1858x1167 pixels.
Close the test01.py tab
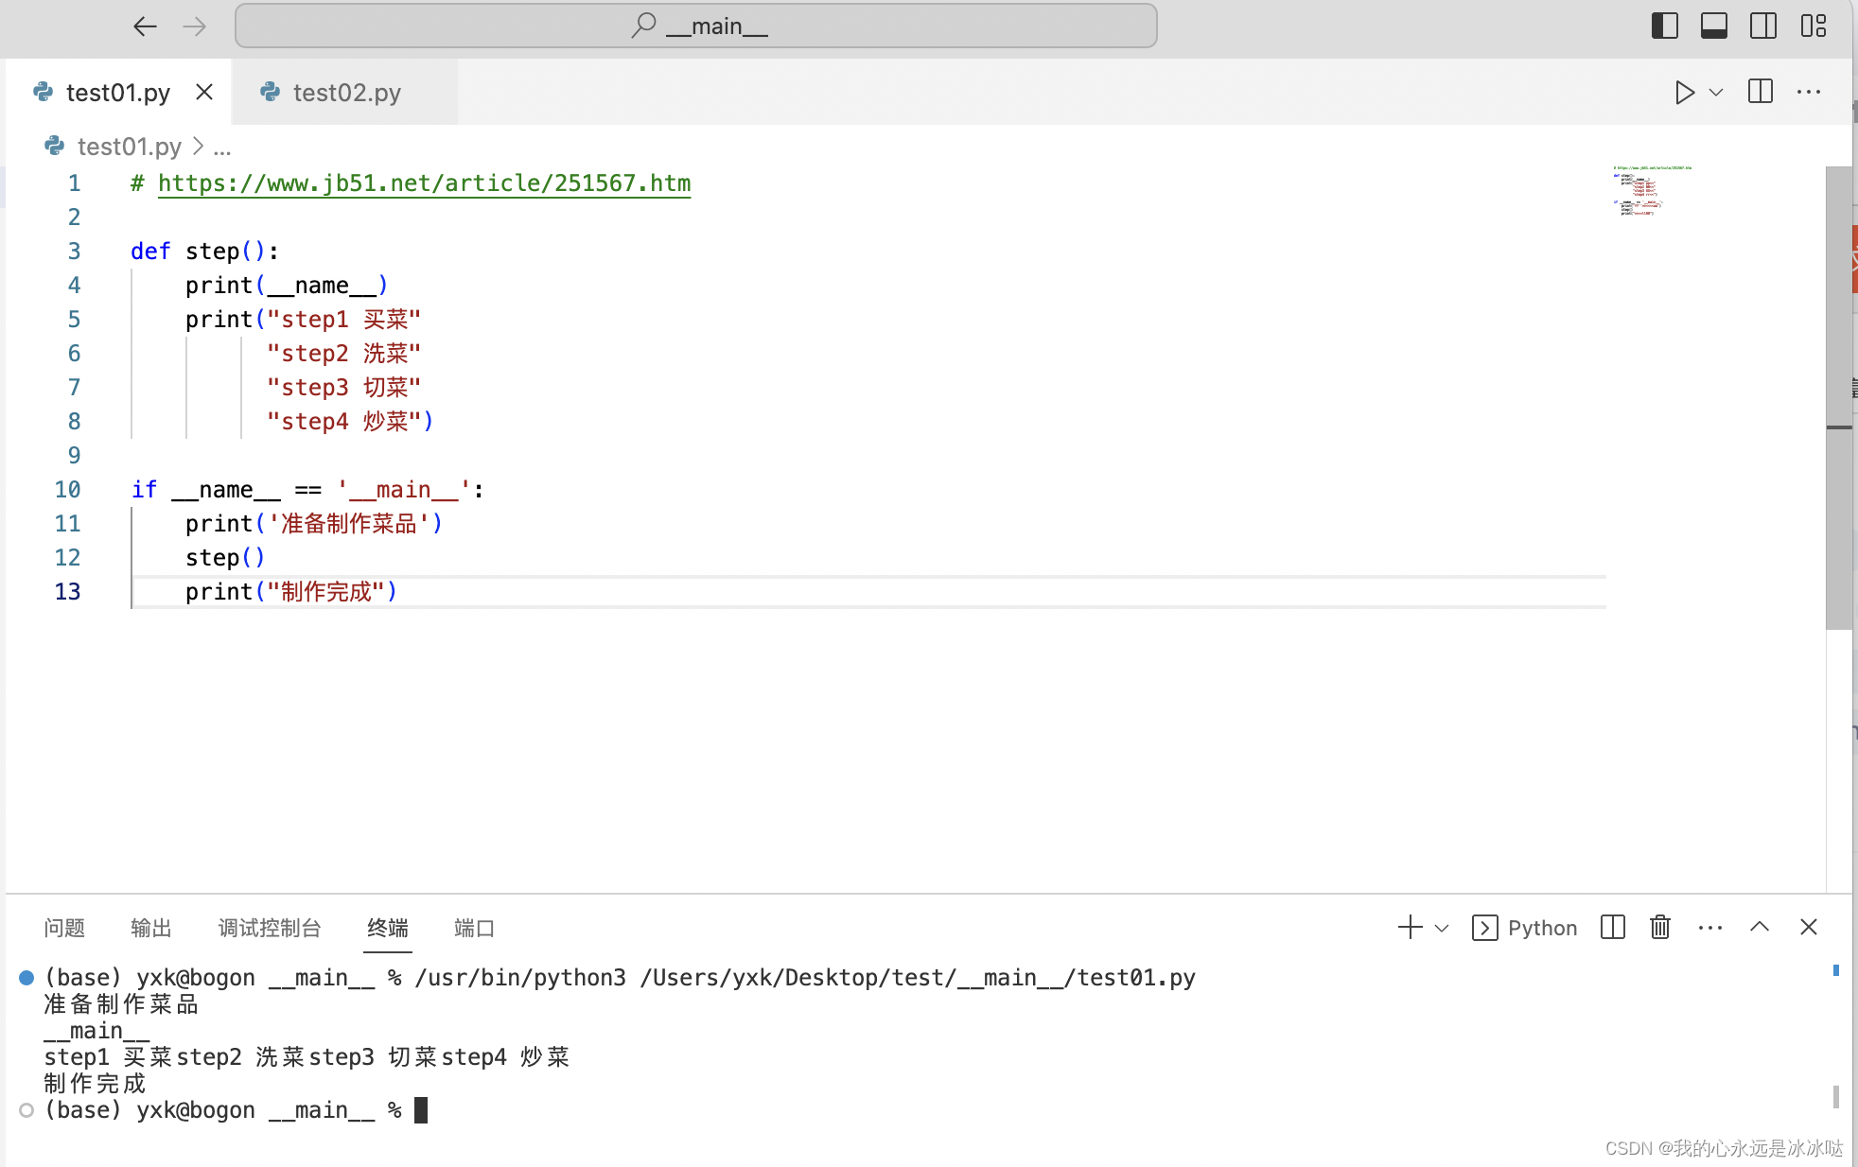(204, 92)
